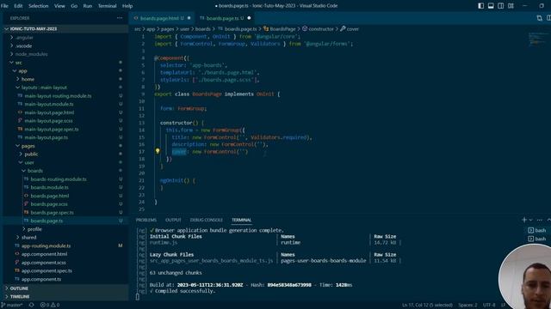Open boards-routing.module.ts file
The width and height of the screenshot is (551, 309).
tap(59, 179)
